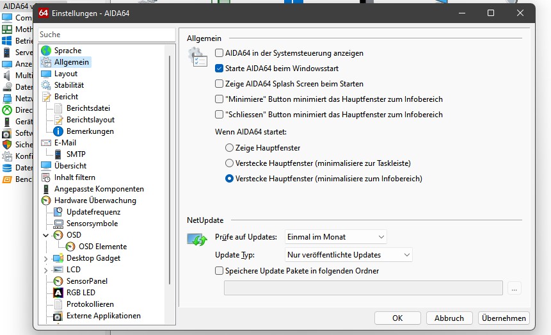Click Benchmark icon in AIDA64 main window

[x=6, y=179]
